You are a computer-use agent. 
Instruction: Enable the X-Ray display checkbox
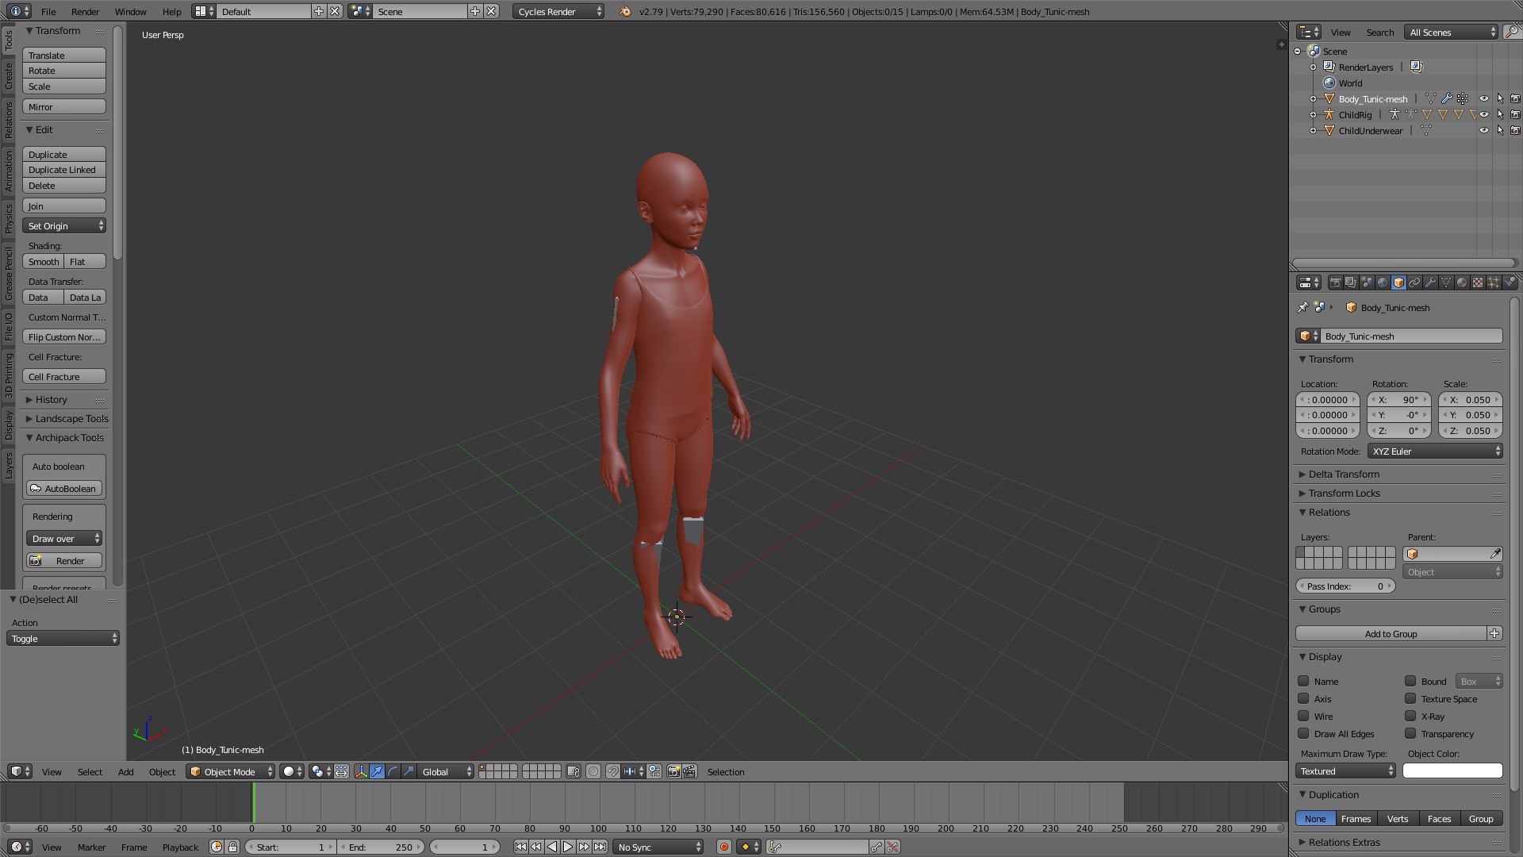click(1410, 716)
